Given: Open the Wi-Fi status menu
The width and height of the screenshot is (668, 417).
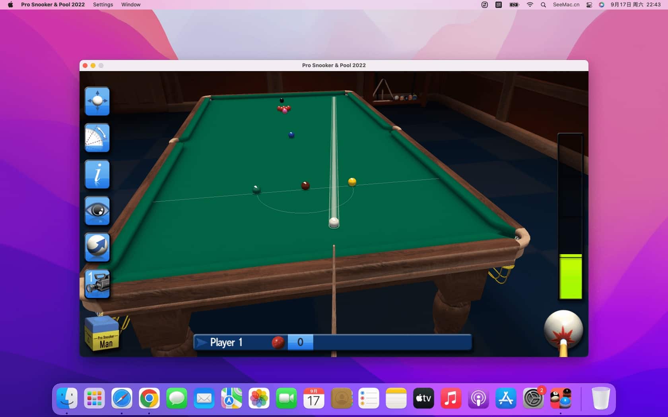Looking at the screenshot, I should [530, 5].
